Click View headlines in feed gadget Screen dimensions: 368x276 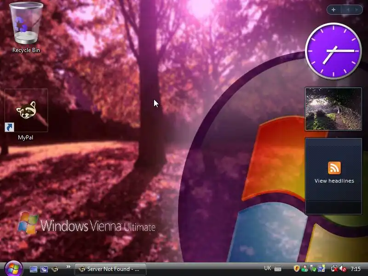[x=334, y=181]
